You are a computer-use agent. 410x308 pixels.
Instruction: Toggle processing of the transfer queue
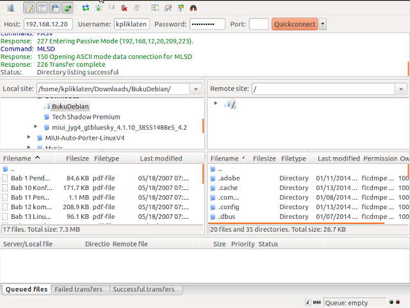pos(99,8)
